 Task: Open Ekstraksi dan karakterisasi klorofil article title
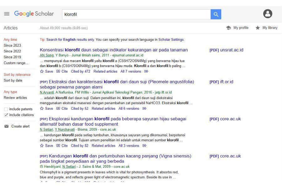[117, 84]
